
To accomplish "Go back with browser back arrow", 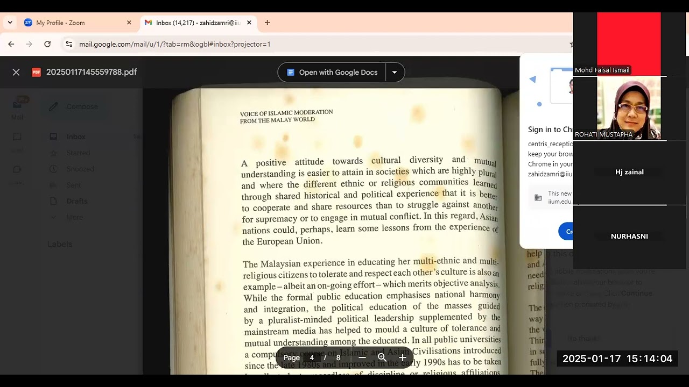I will (11, 44).
